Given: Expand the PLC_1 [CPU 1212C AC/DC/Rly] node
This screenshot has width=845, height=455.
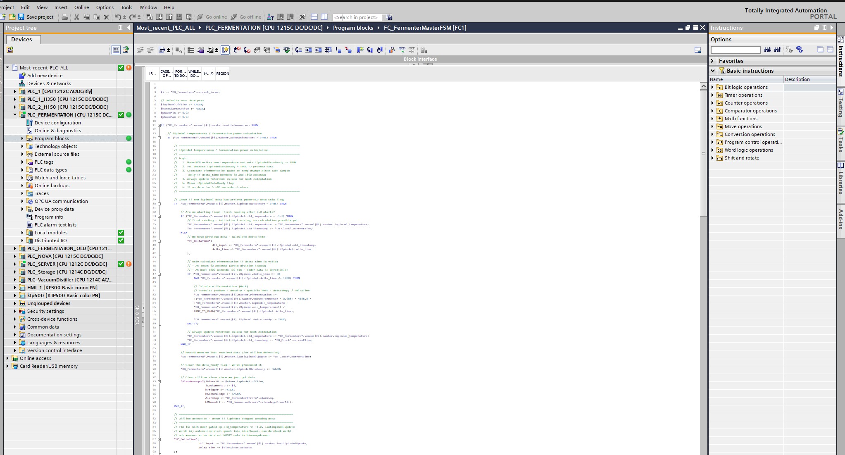Looking at the screenshot, I should (x=15, y=91).
